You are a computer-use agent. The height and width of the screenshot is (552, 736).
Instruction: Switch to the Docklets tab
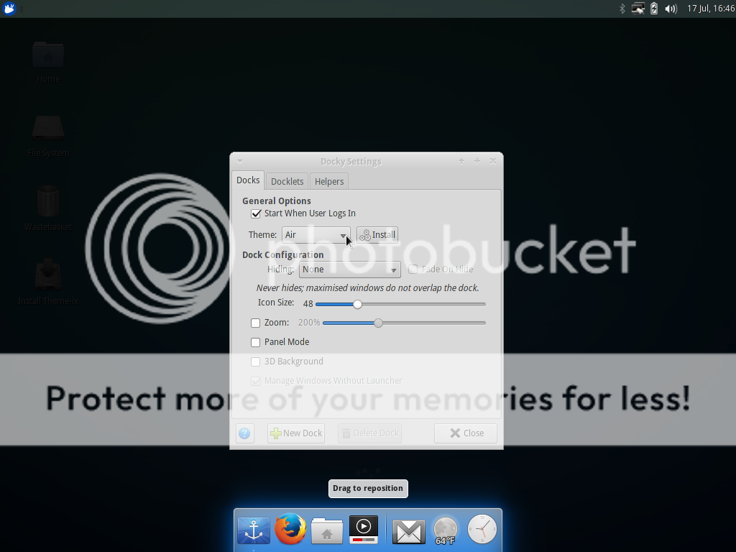click(x=287, y=181)
